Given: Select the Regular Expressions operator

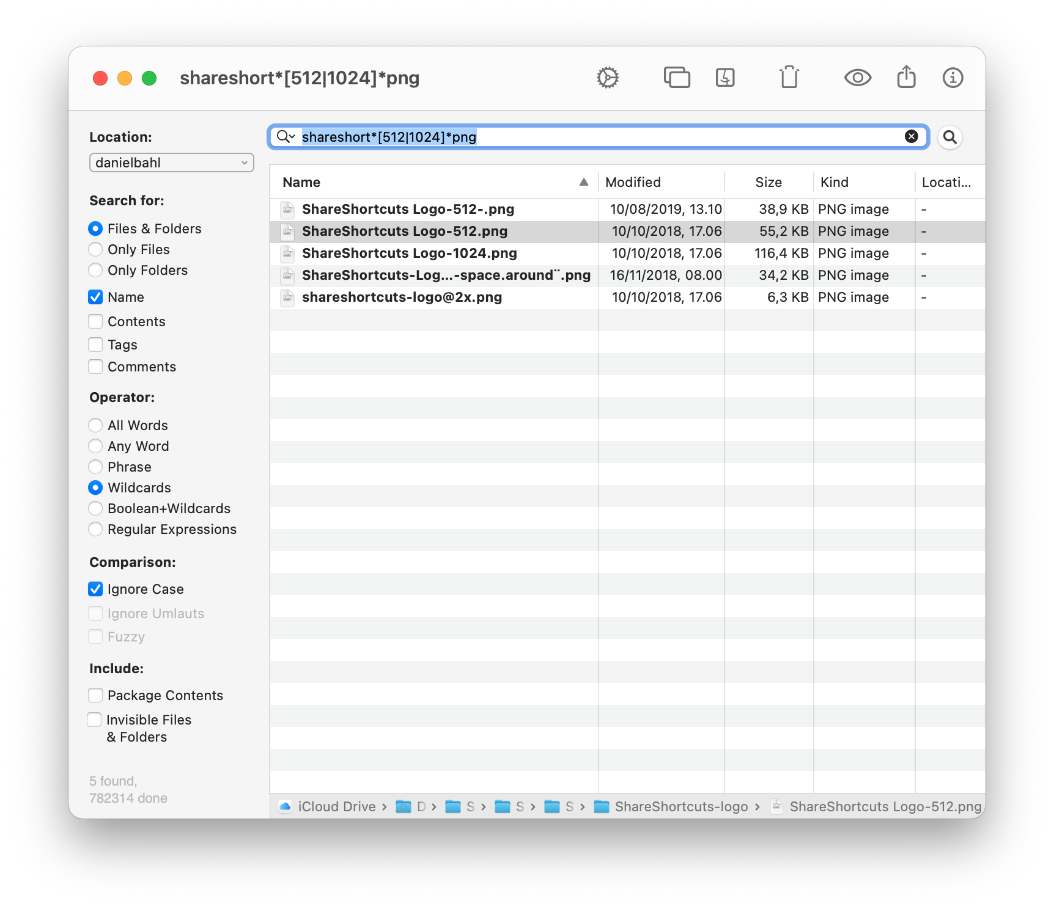Looking at the screenshot, I should coord(95,529).
